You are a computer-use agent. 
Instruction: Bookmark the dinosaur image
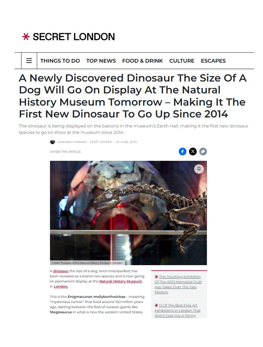[x=199, y=169]
